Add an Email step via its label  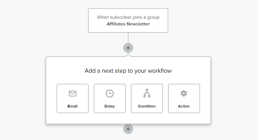click(72, 106)
